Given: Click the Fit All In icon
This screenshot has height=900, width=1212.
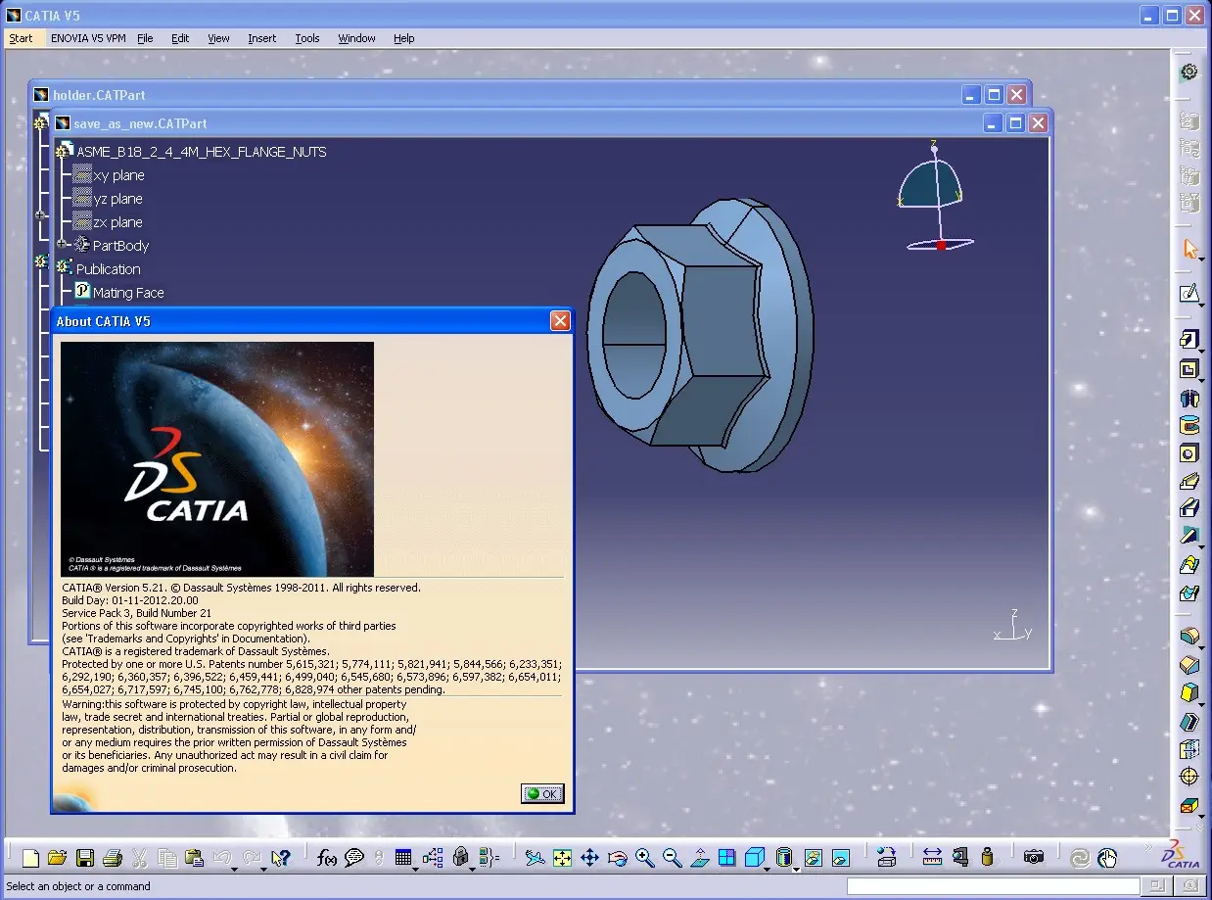Looking at the screenshot, I should pos(562,858).
